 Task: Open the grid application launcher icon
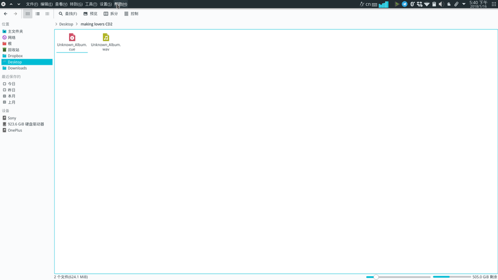pos(494,4)
